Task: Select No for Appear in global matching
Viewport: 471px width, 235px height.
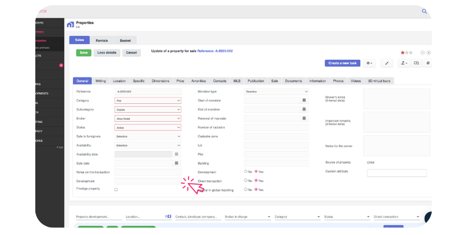Action: click(246, 190)
